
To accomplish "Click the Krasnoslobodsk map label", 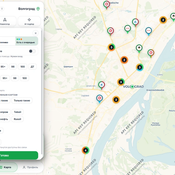I will pos(155,90).
